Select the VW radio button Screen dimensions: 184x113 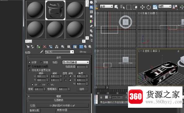coord(40,85)
